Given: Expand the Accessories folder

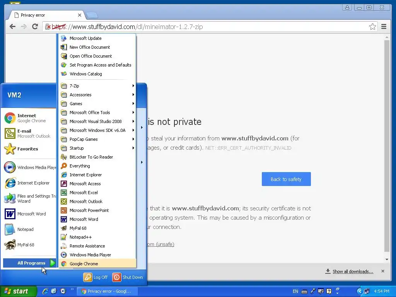Looking at the screenshot, I should pos(97,95).
